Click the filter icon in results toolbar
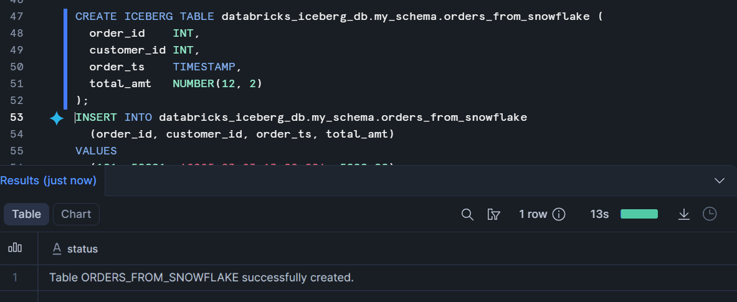Screen dimensions: 737x302 click(x=494, y=214)
